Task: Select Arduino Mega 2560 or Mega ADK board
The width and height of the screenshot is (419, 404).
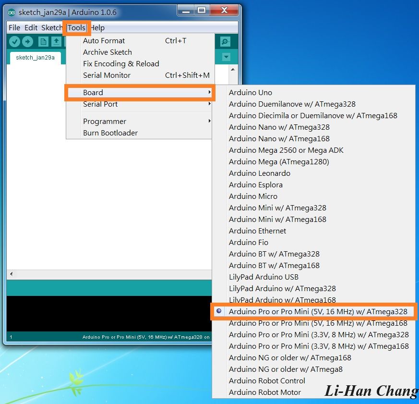Action: [286, 150]
